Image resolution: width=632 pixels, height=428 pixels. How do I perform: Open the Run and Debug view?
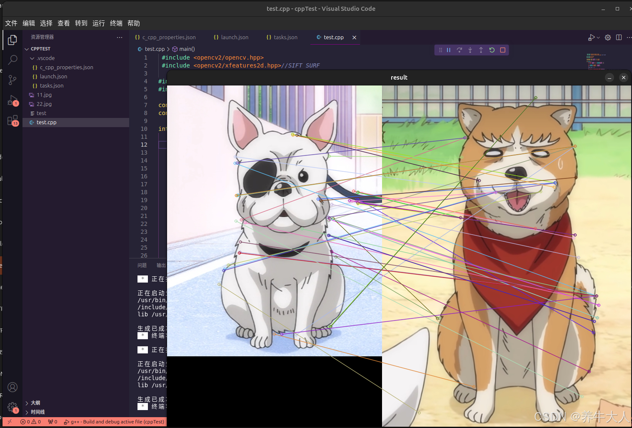point(12,100)
